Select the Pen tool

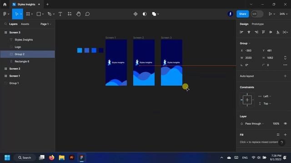(x=50, y=14)
